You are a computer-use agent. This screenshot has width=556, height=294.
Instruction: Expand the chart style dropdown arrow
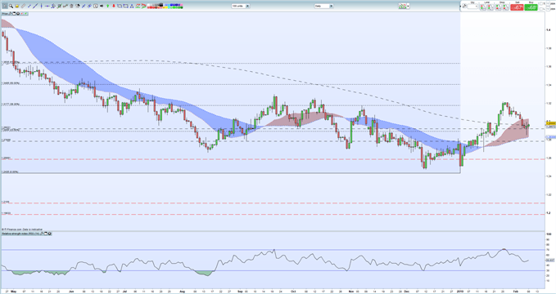[408, 6]
